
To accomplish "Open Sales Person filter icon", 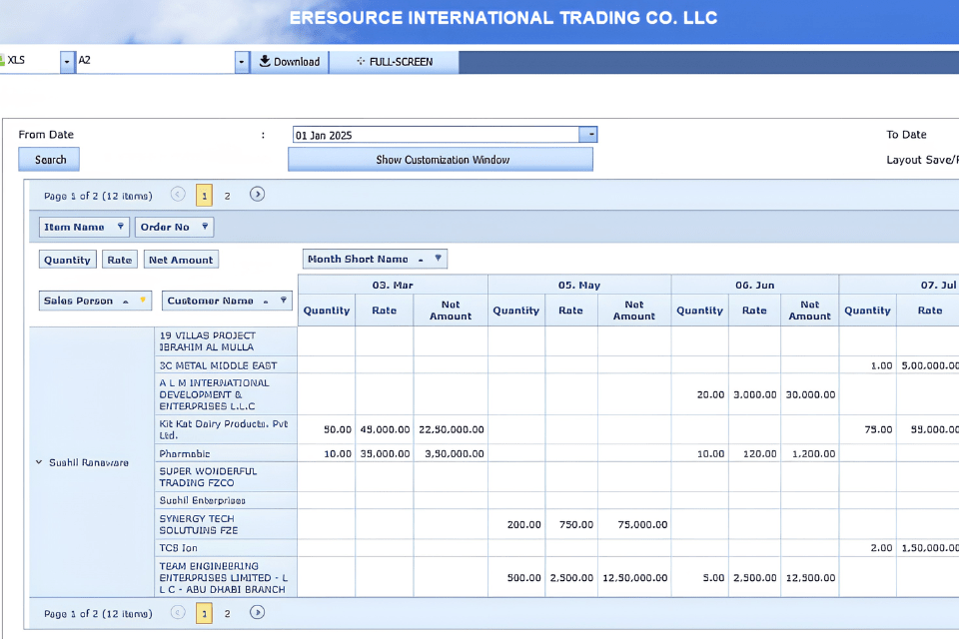I will click(143, 301).
